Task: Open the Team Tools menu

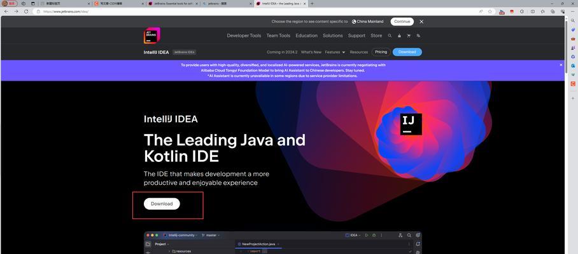Action: click(x=278, y=36)
